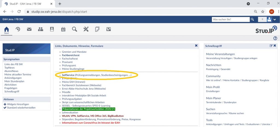Open Posteingang under Nachrichten
The image size is (280, 127).
click(x=212, y=69)
